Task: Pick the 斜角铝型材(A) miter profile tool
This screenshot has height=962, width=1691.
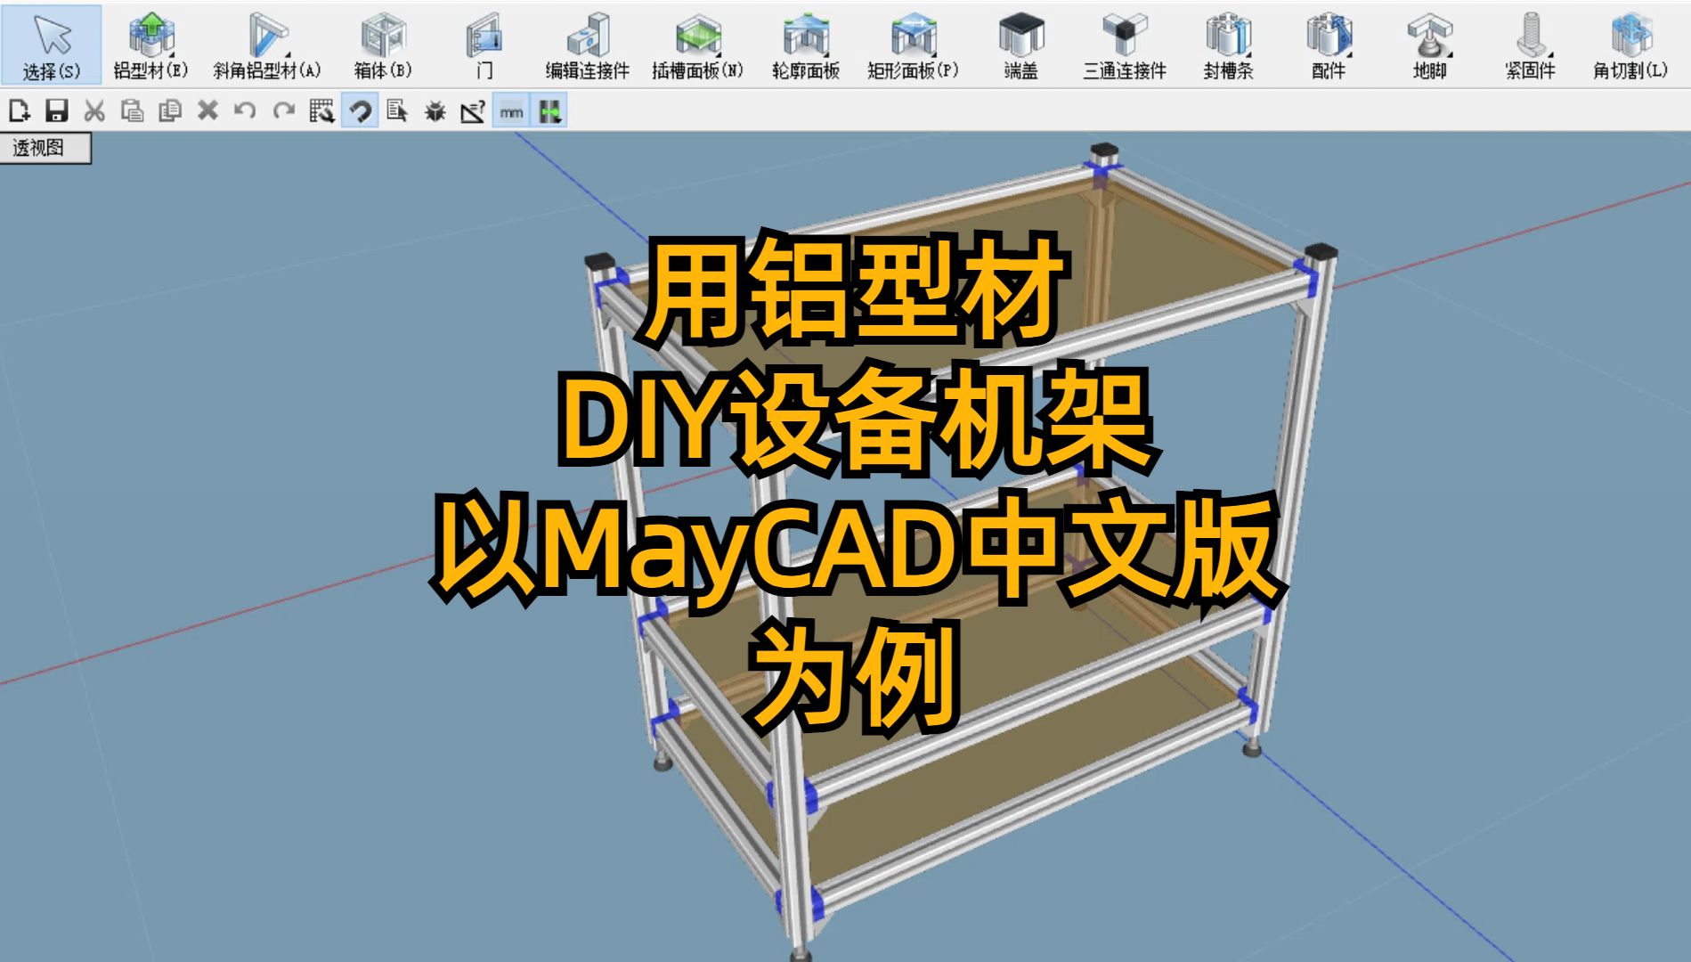Action: (x=267, y=45)
